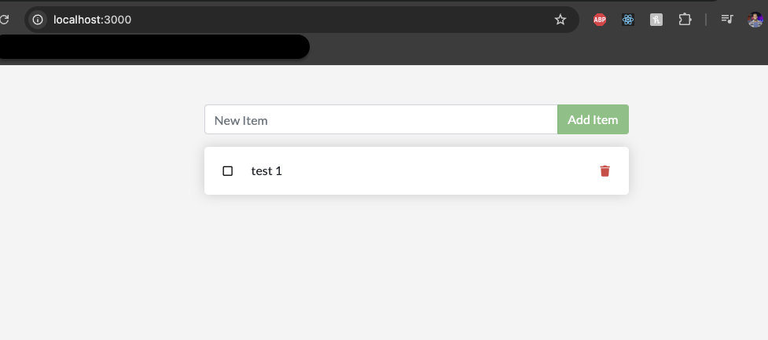
Task: Select the localhost:3000 address text
Action: point(93,20)
